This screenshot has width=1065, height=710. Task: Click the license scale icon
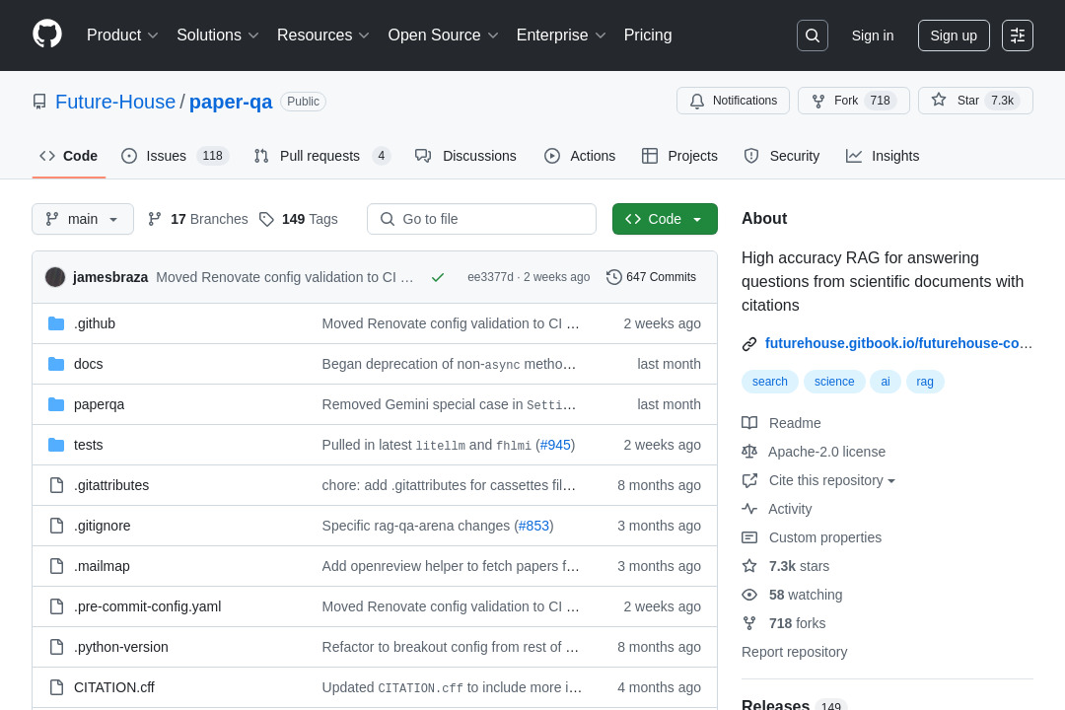(x=749, y=452)
